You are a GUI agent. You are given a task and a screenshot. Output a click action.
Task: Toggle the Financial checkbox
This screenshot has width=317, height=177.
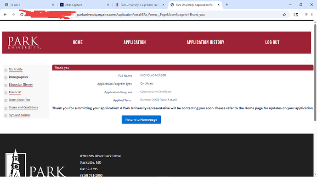(6, 93)
